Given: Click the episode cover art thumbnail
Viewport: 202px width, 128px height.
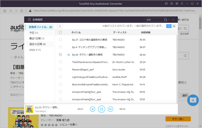Looking at the screenshot, I should tap(23, 117).
